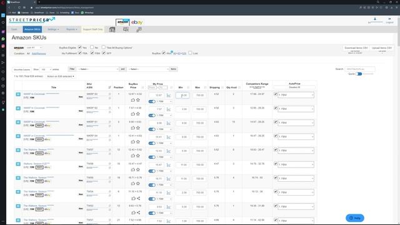Click the share icon in TWS4 row

[138, 198]
